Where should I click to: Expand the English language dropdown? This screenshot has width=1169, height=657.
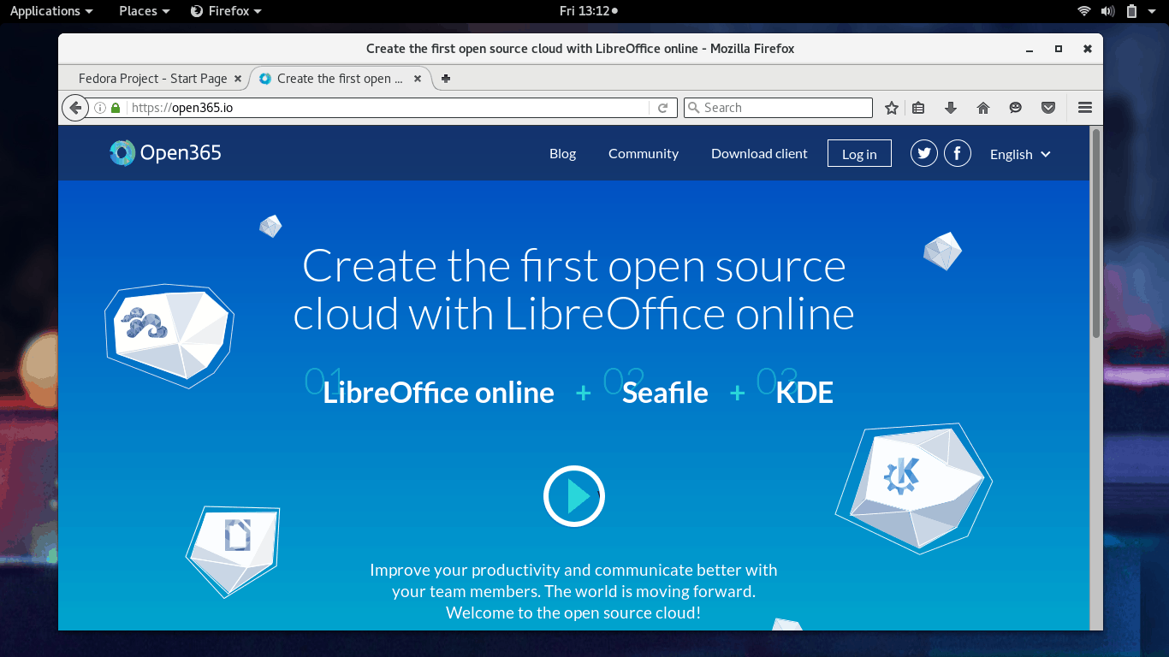1020,154
